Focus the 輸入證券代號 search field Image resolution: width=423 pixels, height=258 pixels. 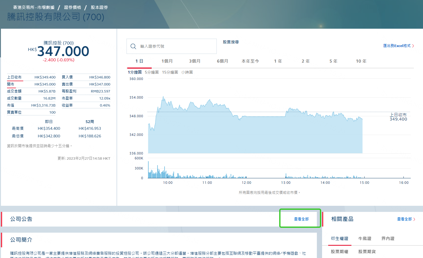172,46
